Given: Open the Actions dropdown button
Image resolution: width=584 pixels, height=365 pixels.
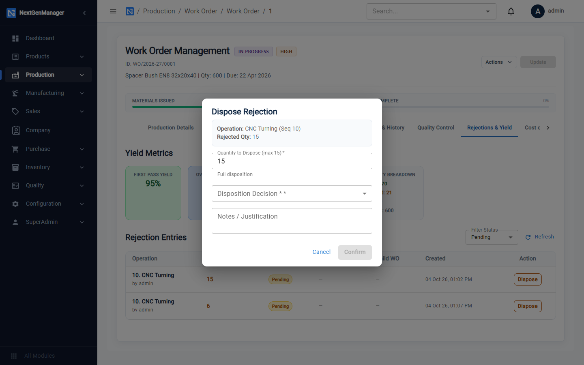Looking at the screenshot, I should (x=499, y=62).
